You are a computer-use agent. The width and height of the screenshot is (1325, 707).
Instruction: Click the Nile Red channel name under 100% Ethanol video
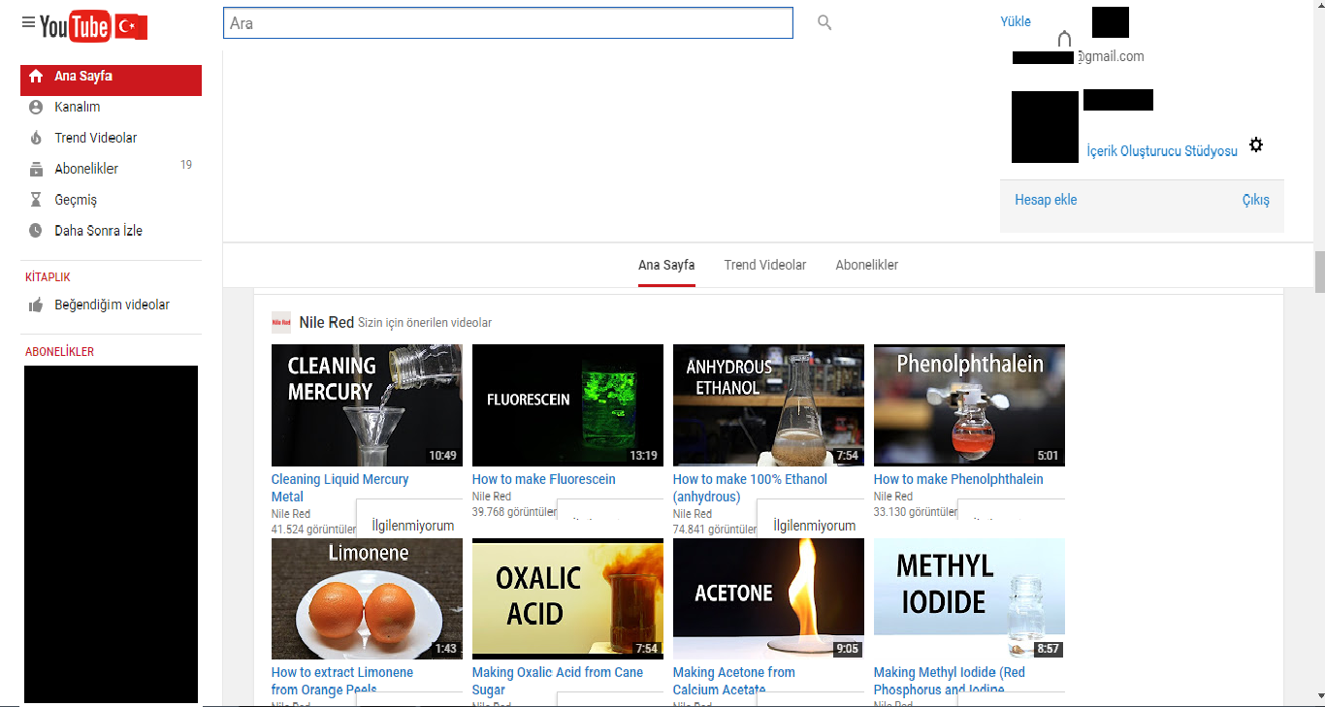point(693,514)
